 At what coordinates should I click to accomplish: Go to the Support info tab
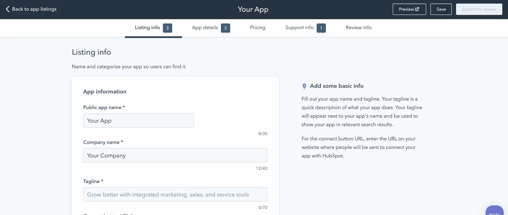pyautogui.click(x=299, y=28)
